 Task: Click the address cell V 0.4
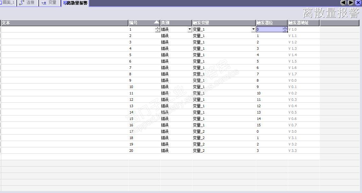304,106
